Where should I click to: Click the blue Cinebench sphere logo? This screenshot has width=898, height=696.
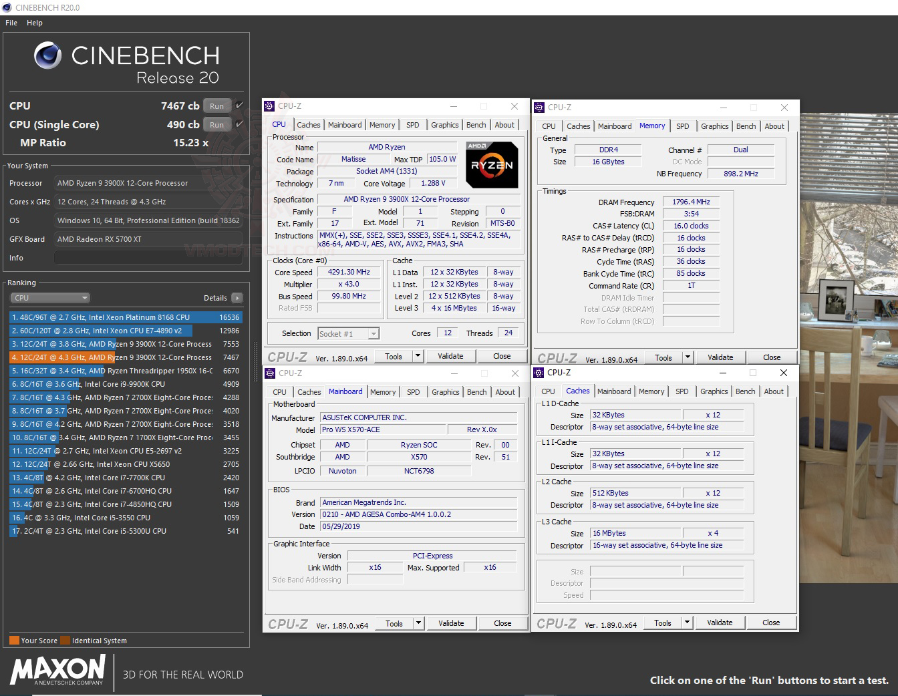pos(47,56)
